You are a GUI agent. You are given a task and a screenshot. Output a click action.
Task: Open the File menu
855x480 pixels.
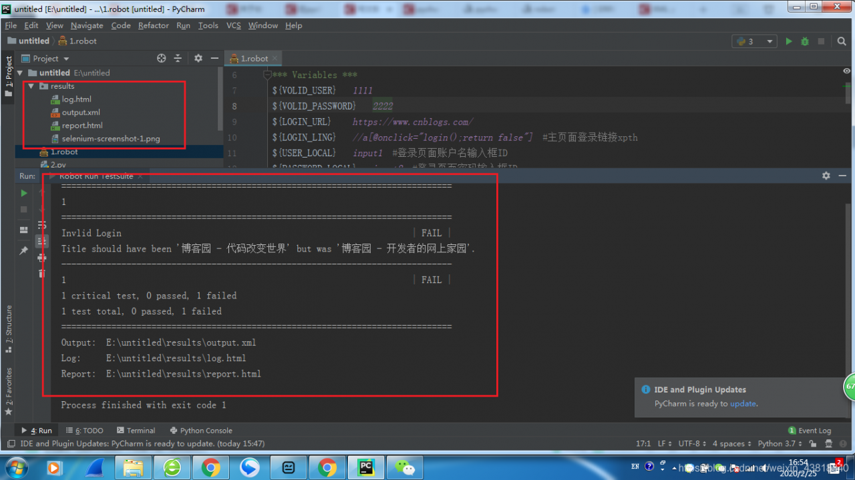[11, 25]
